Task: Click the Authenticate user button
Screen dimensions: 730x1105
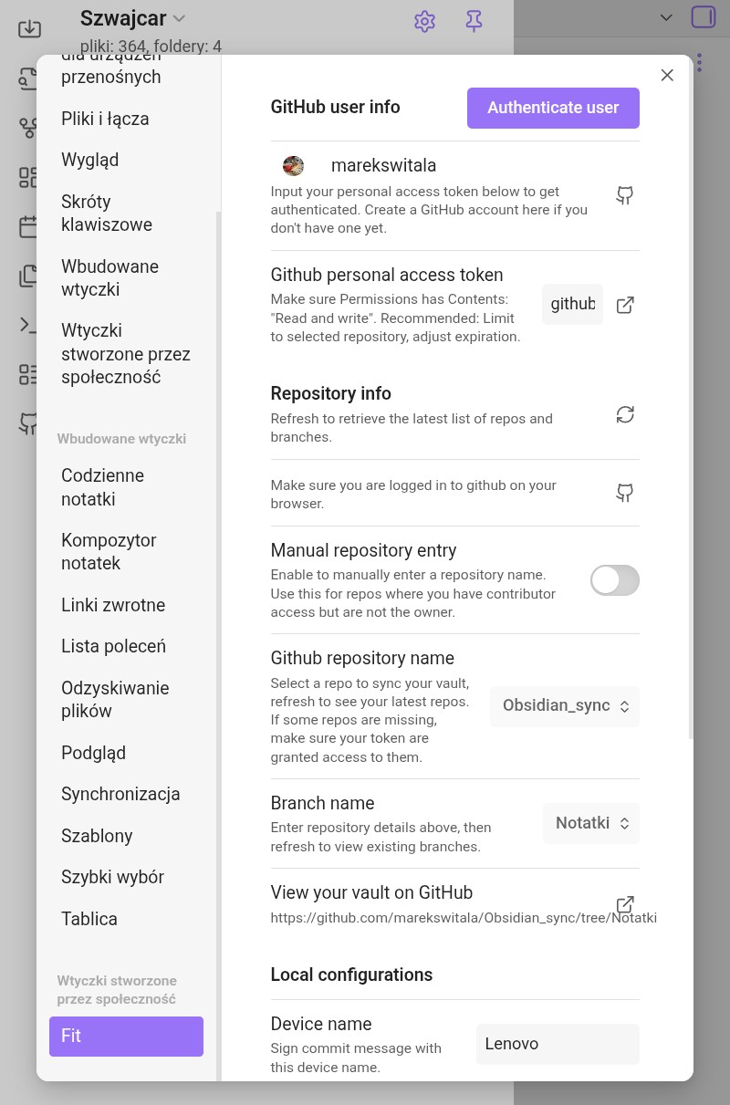Action: 553,108
